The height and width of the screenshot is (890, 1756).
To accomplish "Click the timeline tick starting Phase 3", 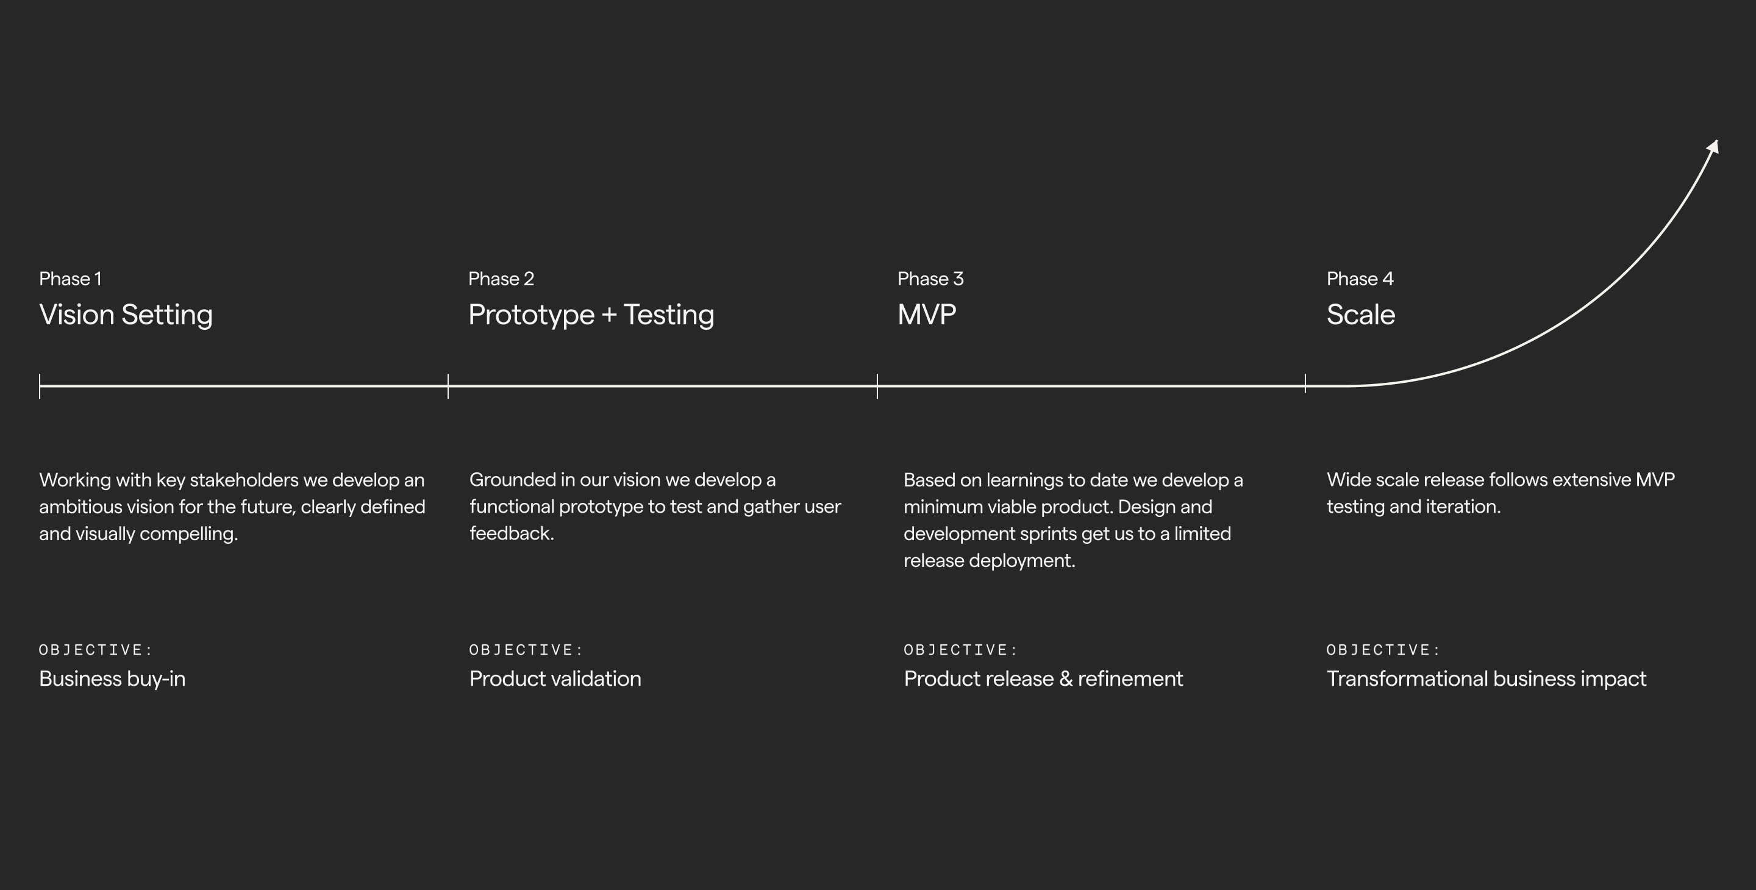I will coord(877,386).
